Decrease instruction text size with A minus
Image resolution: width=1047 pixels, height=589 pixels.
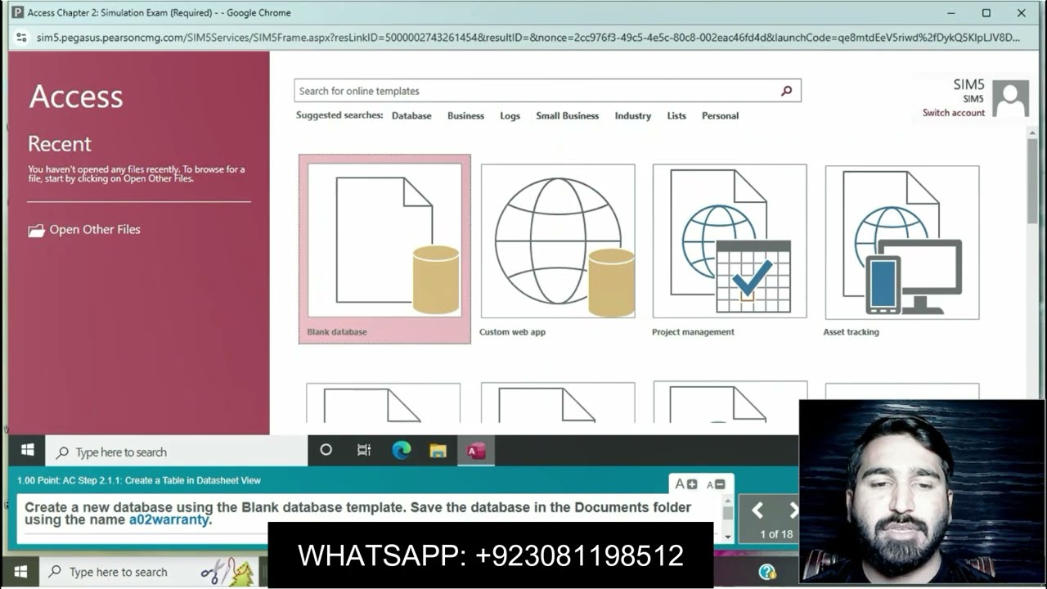pyautogui.click(x=715, y=484)
